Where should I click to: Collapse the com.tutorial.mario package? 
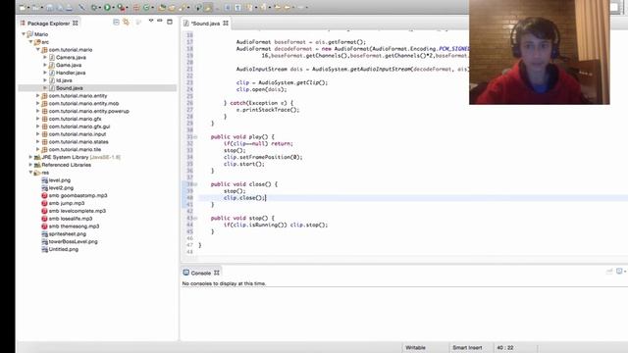pyautogui.click(x=38, y=50)
